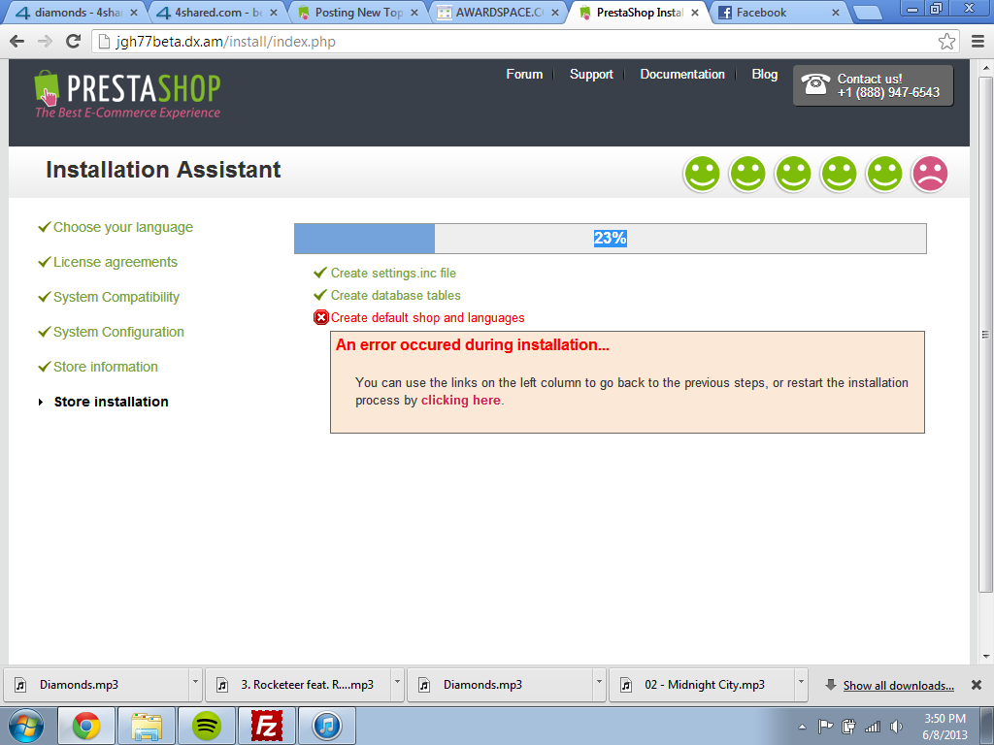Expand options for second Diamonds.mp3 download
994x745 pixels.
599,684
